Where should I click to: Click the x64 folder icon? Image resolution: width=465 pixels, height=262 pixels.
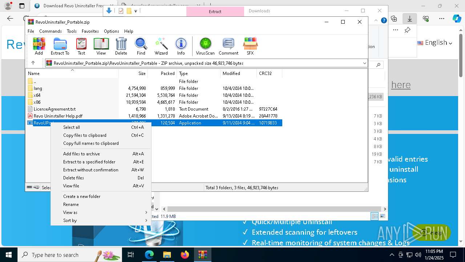(x=31, y=95)
